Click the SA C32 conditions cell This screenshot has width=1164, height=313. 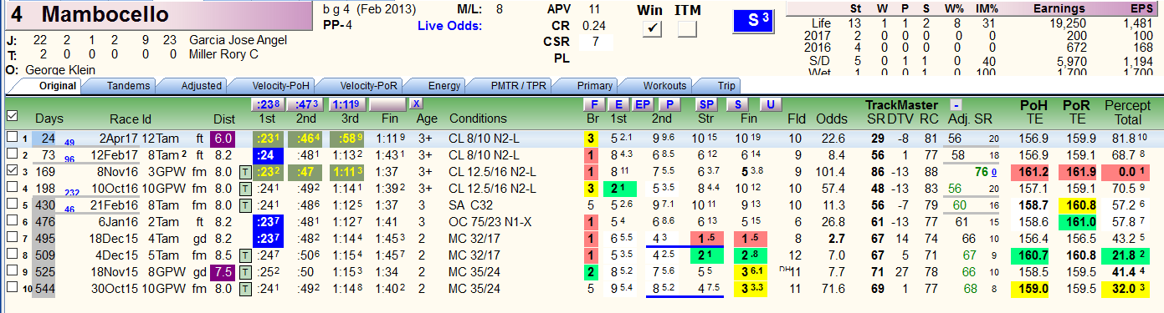[471, 205]
